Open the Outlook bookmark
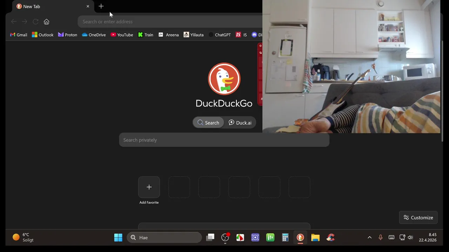Viewport: 449px width, 252px height. (x=43, y=35)
